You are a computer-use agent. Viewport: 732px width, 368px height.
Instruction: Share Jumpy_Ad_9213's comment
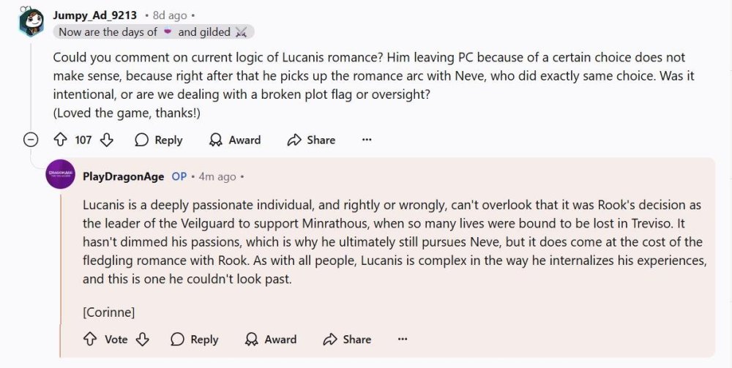click(311, 140)
